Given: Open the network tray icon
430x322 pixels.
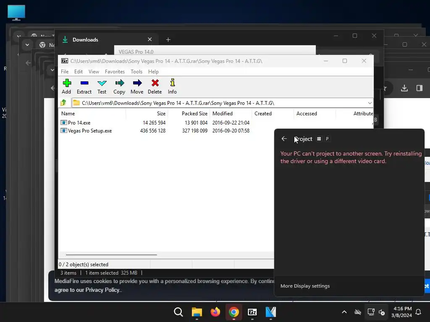Looking at the screenshot, I should coord(371,312).
